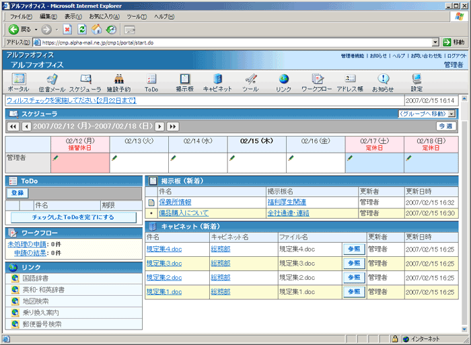Open 規定集3.doc file link
471x345 pixels.
coord(164,264)
